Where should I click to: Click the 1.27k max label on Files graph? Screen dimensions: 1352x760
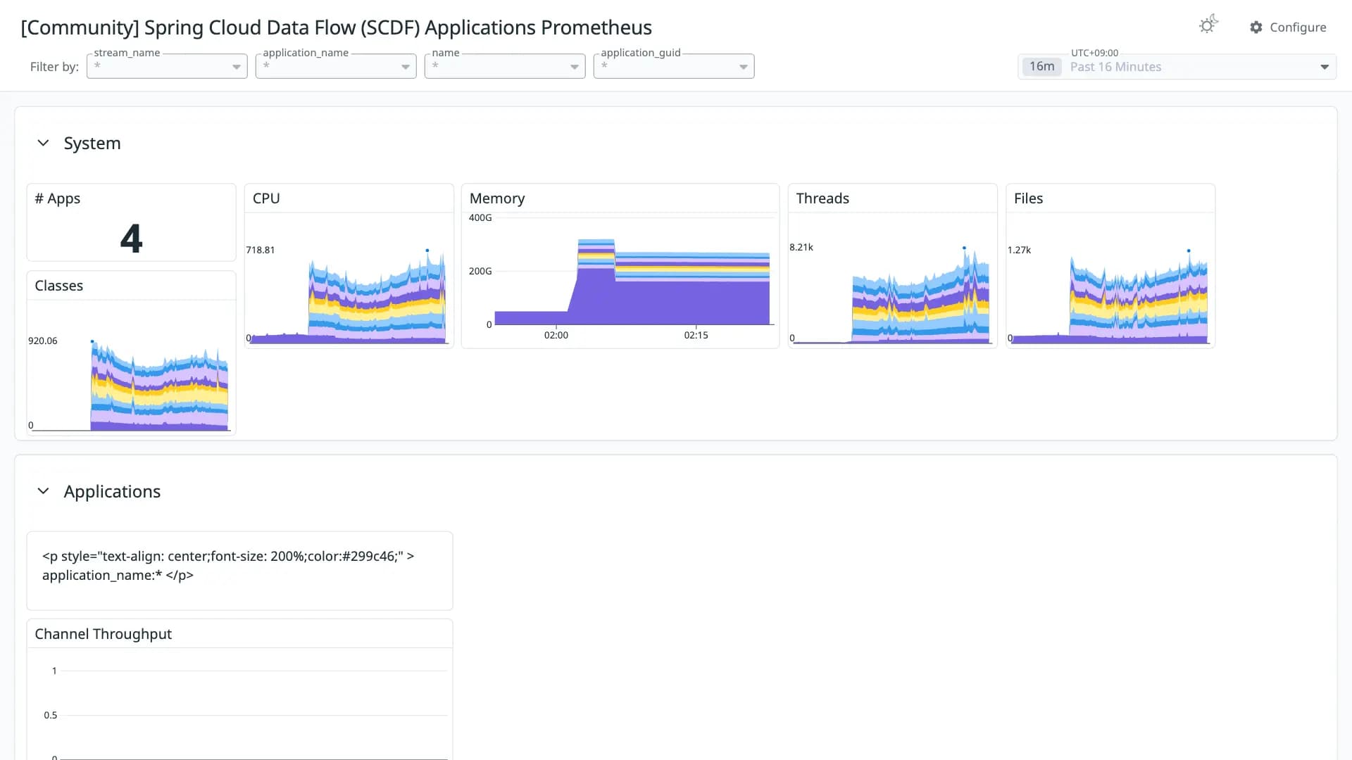click(x=1019, y=250)
